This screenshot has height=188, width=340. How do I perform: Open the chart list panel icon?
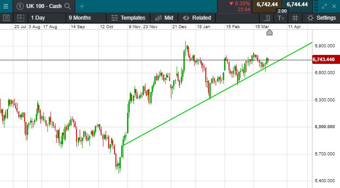pos(6,18)
